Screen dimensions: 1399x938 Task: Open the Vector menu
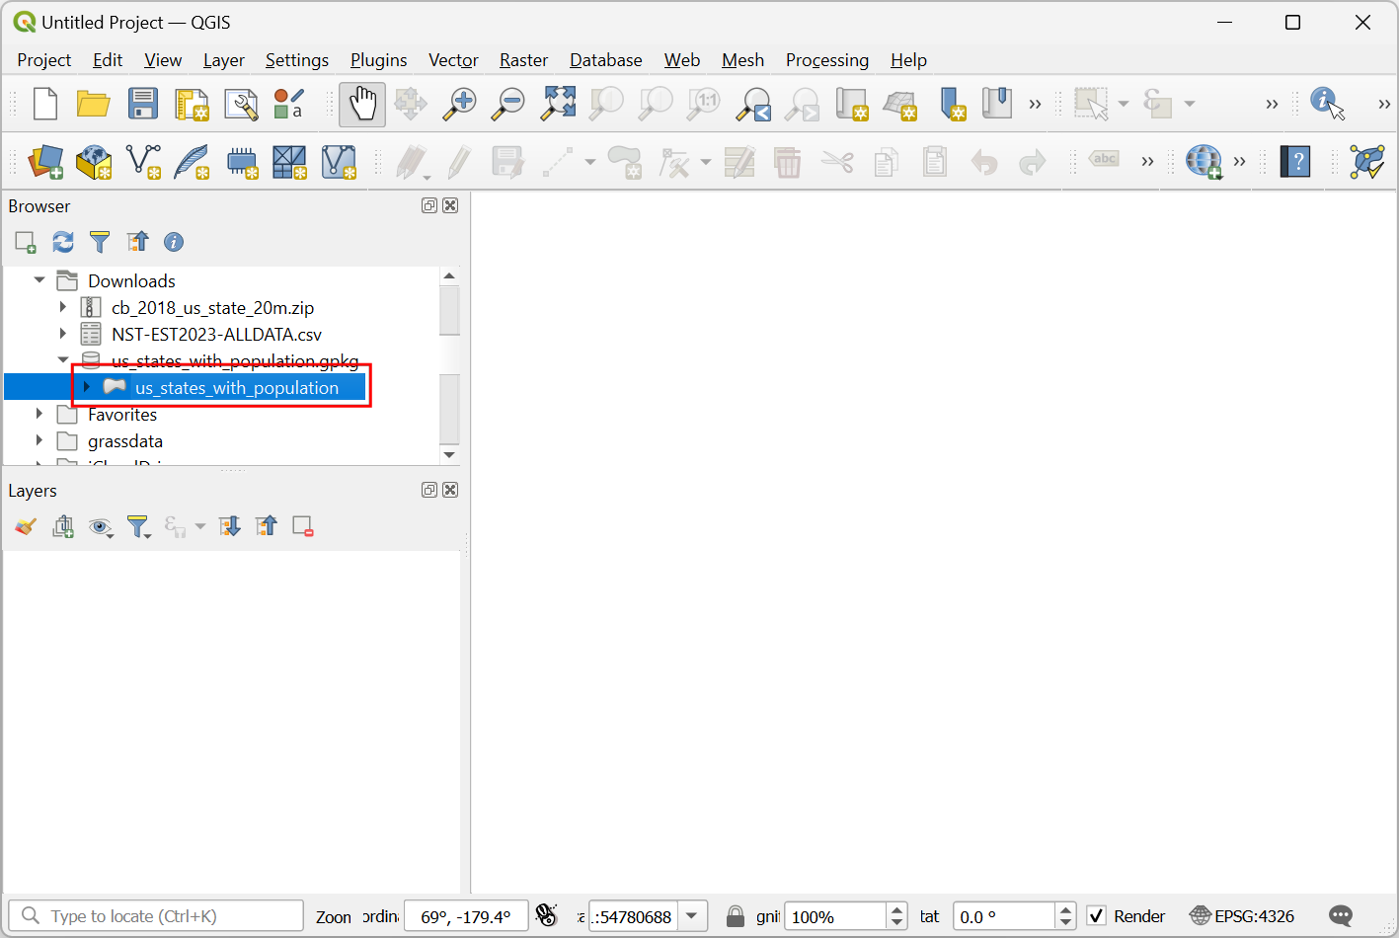(x=453, y=60)
